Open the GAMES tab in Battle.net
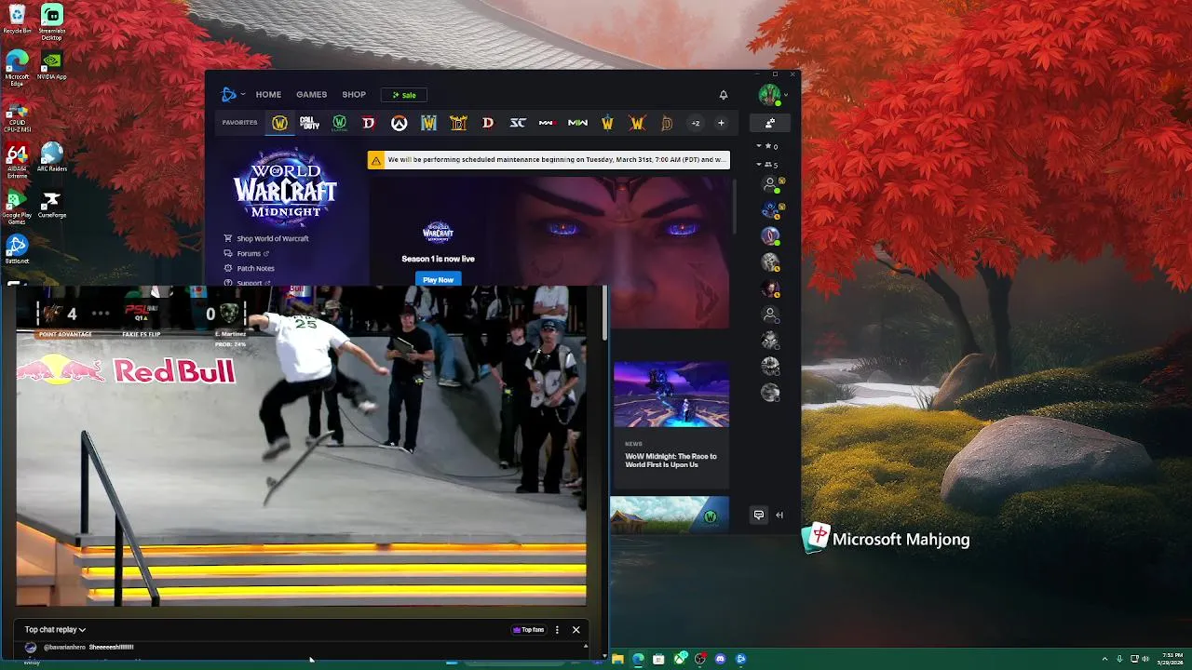Screen dimensions: 1192x670 [x=311, y=94]
